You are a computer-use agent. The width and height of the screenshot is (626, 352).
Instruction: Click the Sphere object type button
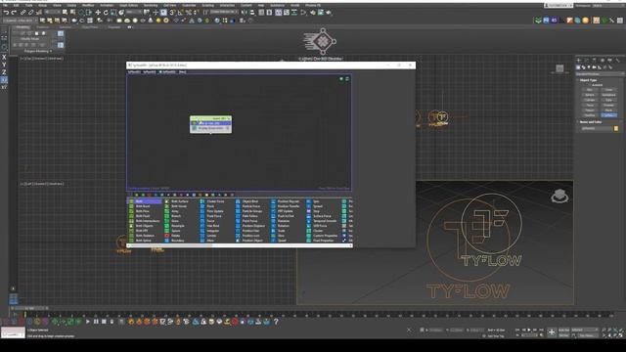[x=589, y=95]
